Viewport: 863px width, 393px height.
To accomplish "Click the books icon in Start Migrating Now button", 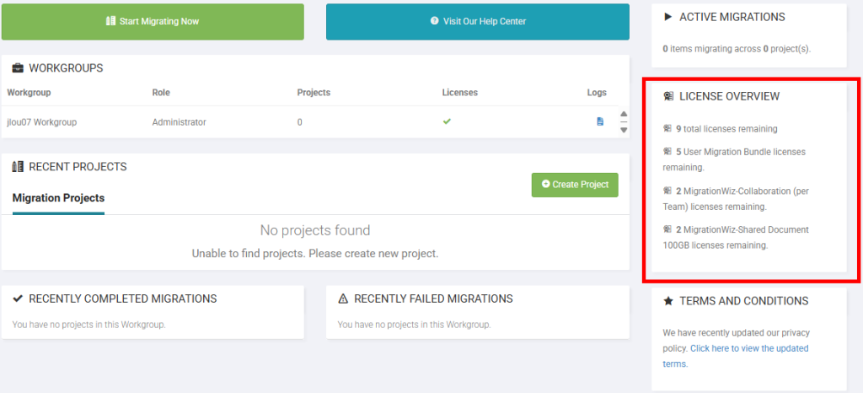I will 110,21.
